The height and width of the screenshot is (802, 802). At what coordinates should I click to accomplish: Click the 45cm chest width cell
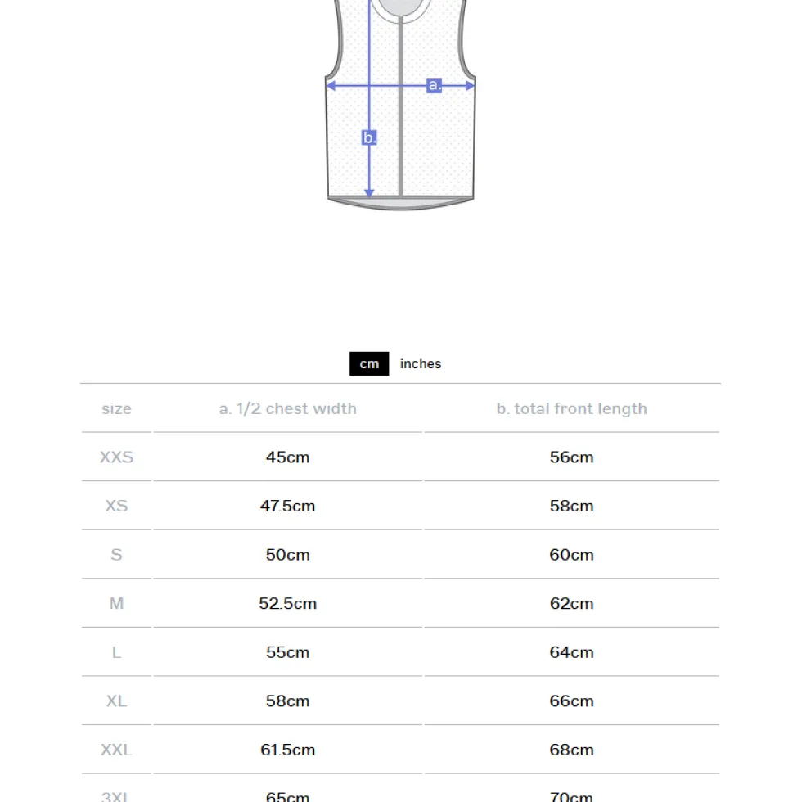click(x=288, y=457)
